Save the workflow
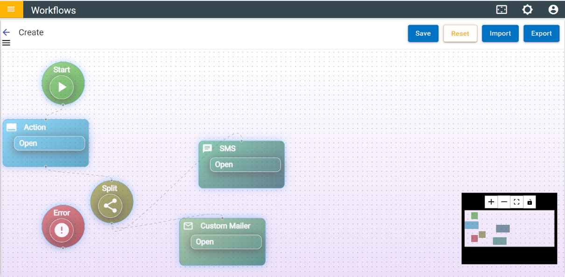The height and width of the screenshot is (277, 565). (423, 34)
